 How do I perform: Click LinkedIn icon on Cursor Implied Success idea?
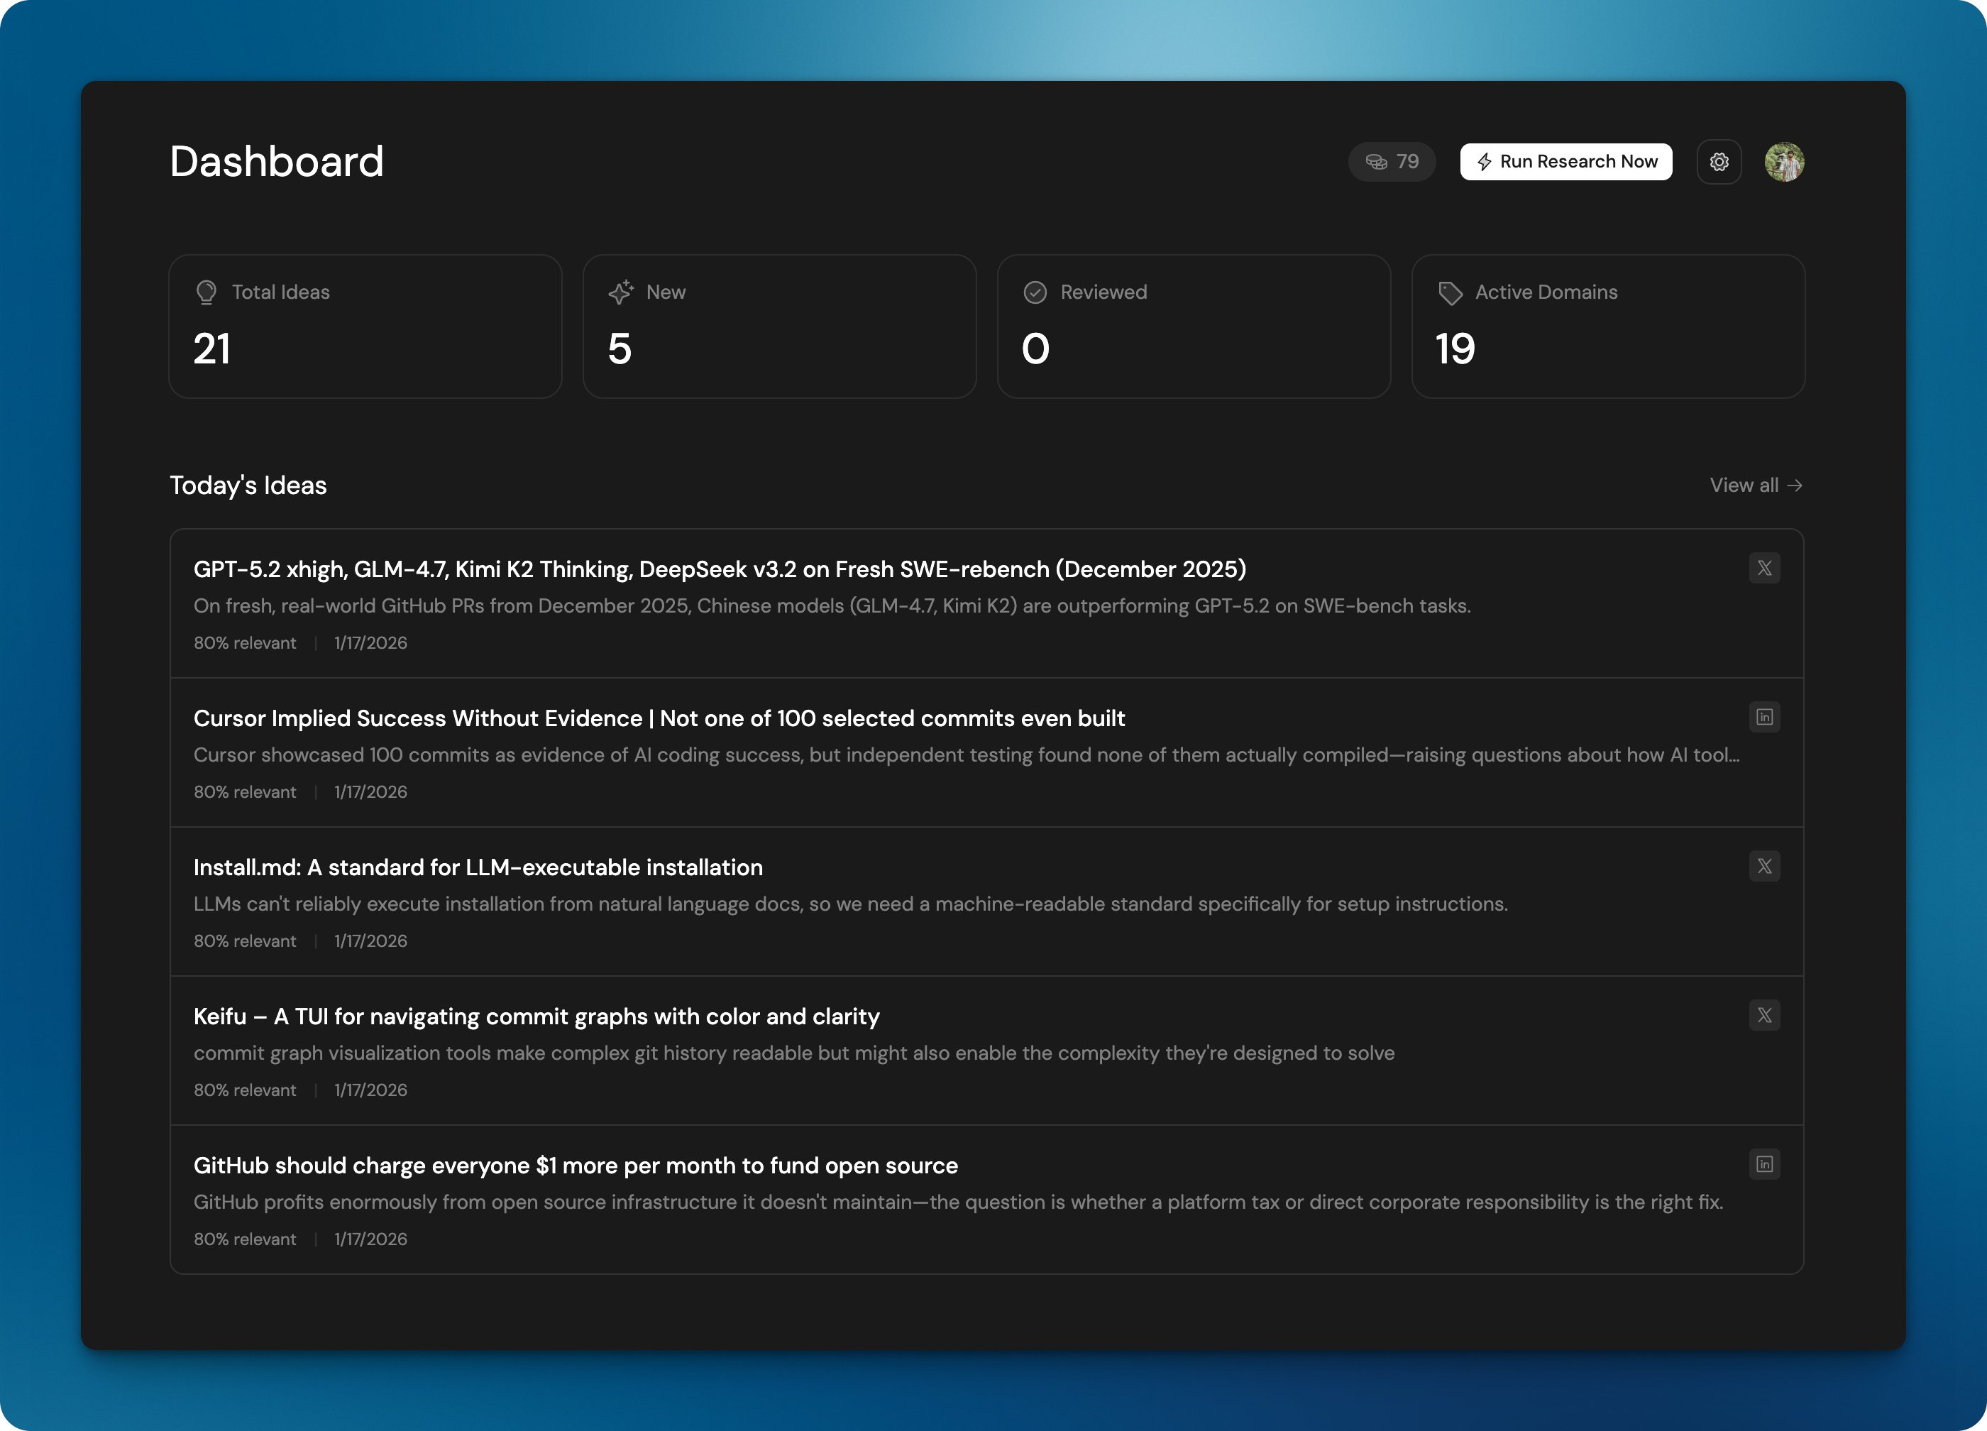[1764, 718]
